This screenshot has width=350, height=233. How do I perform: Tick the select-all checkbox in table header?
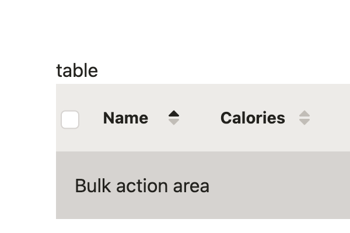click(x=70, y=119)
